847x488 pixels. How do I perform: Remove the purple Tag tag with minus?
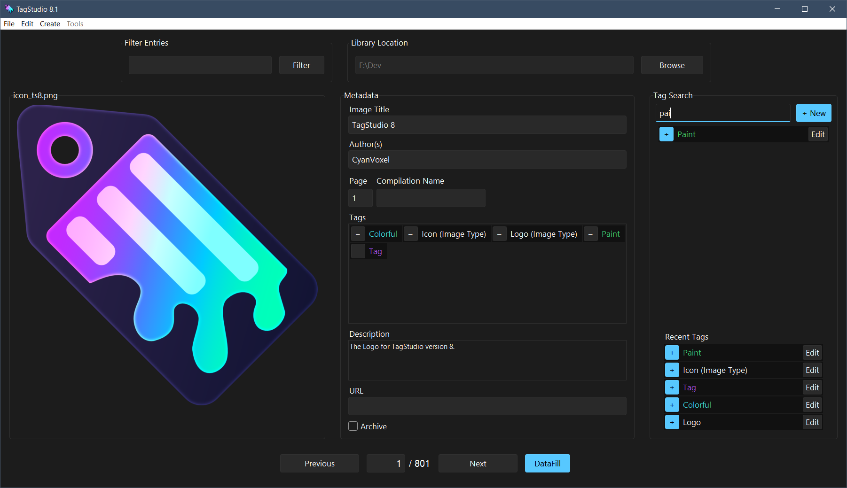point(358,251)
